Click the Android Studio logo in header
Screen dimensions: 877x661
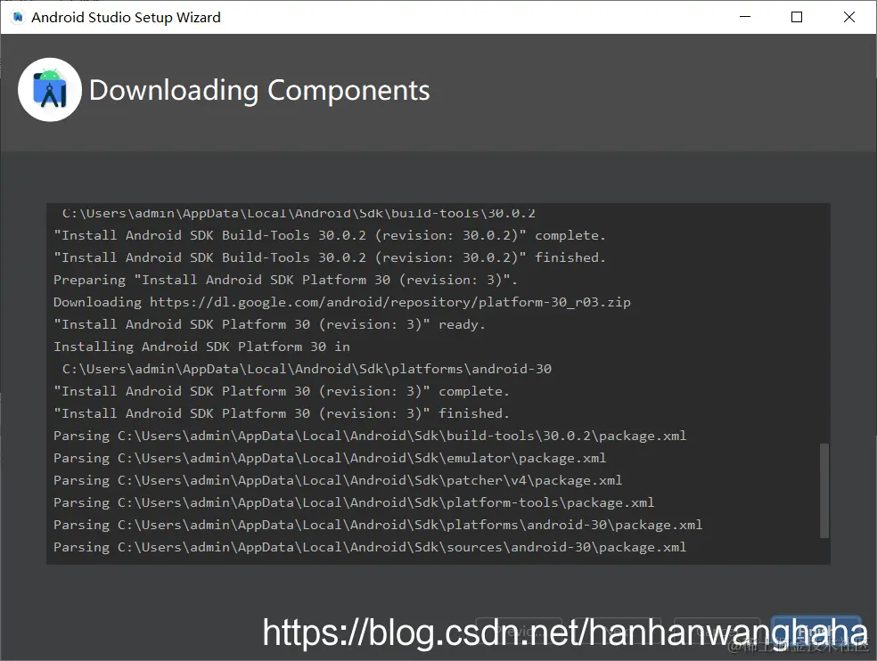pyautogui.click(x=50, y=89)
